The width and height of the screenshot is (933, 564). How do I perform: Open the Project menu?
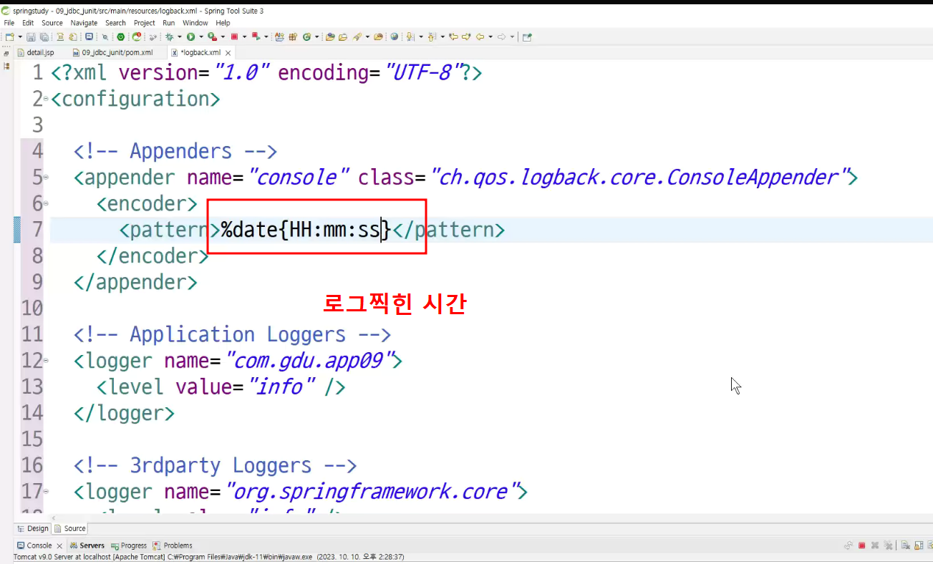pos(145,23)
